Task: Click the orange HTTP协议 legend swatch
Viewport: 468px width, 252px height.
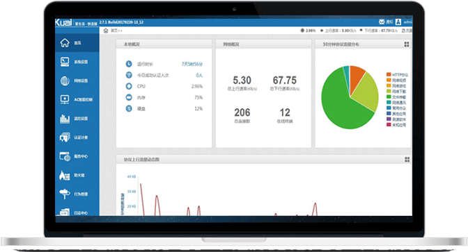Action: click(x=389, y=74)
